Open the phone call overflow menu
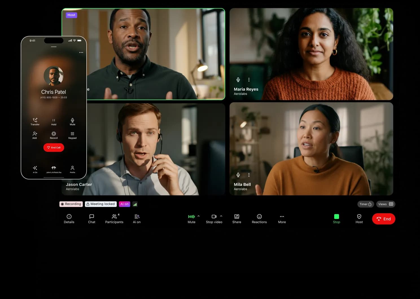Screen dimensions: 420x299 (x=81, y=52)
